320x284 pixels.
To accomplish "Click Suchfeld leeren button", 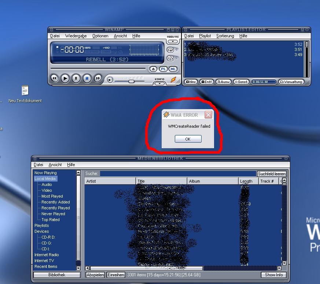I will (x=272, y=174).
